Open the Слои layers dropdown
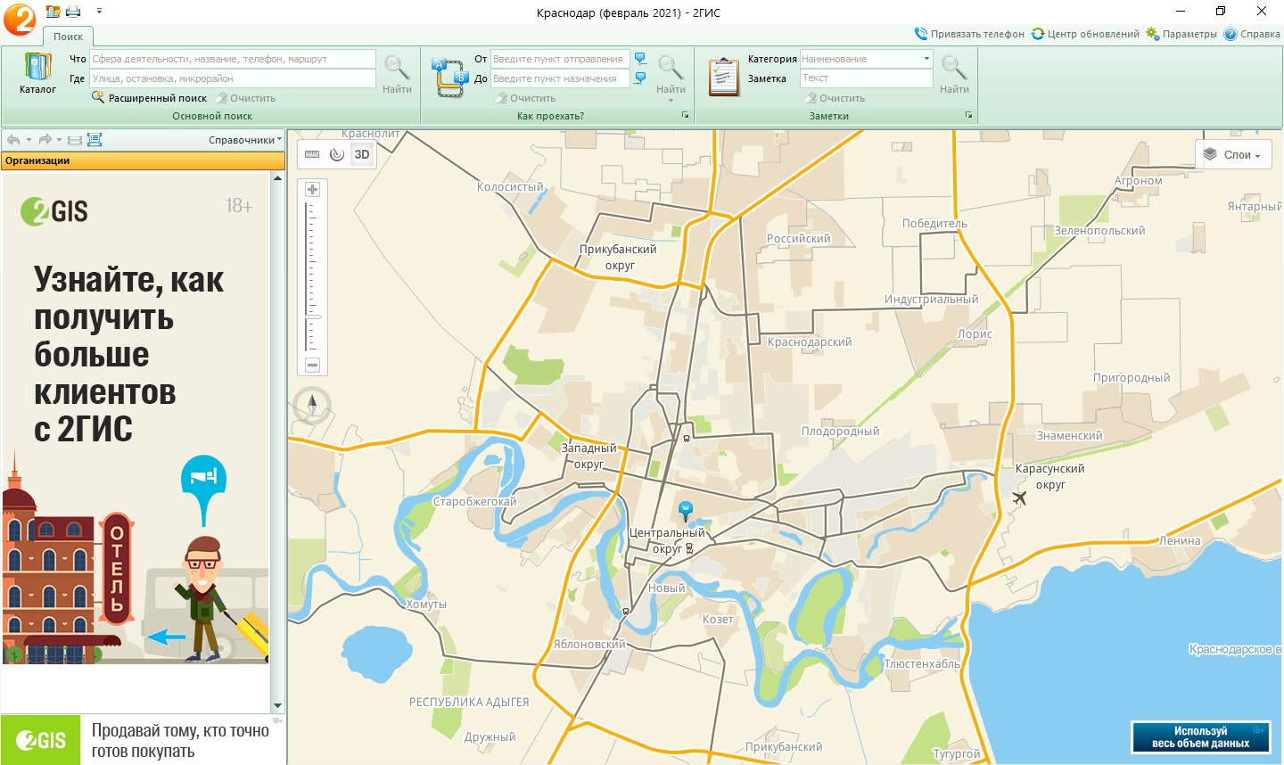The height and width of the screenshot is (765, 1284). click(1233, 154)
